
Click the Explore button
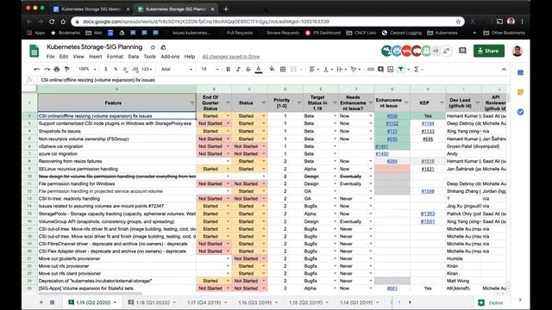pyautogui.click(x=492, y=302)
